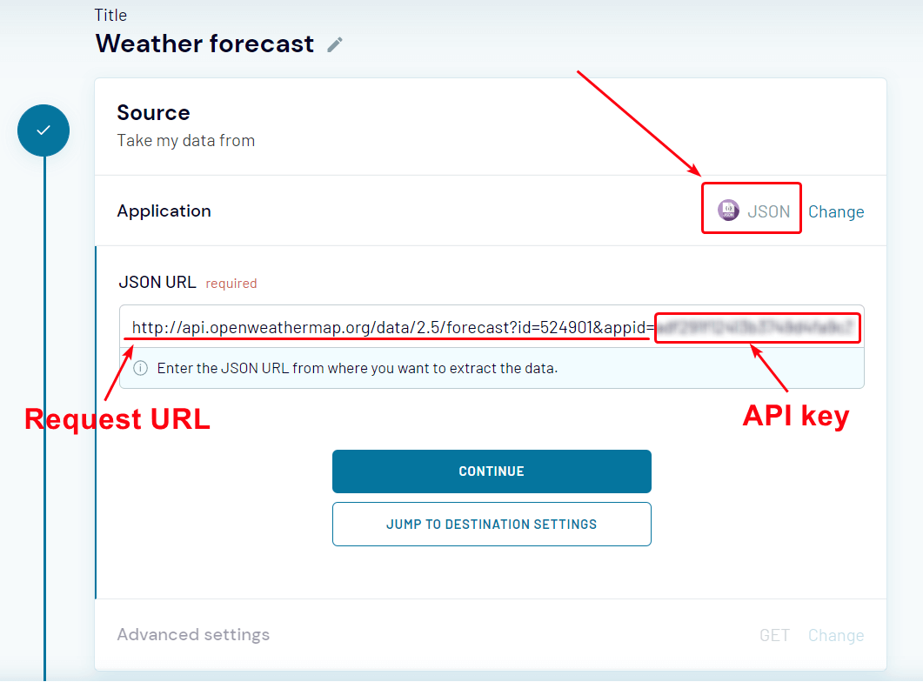The height and width of the screenshot is (682, 923).
Task: Click the pencil icon to edit the title
Action: [x=335, y=44]
